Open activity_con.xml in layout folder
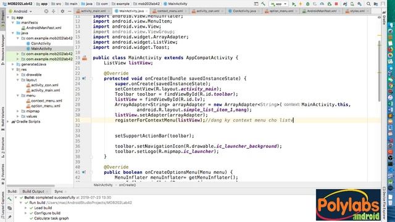This screenshot has width=395, height=222. [x=44, y=85]
